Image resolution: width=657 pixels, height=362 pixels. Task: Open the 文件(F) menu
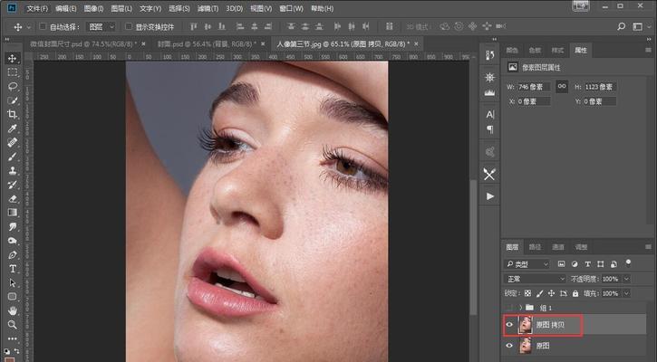tap(37, 8)
